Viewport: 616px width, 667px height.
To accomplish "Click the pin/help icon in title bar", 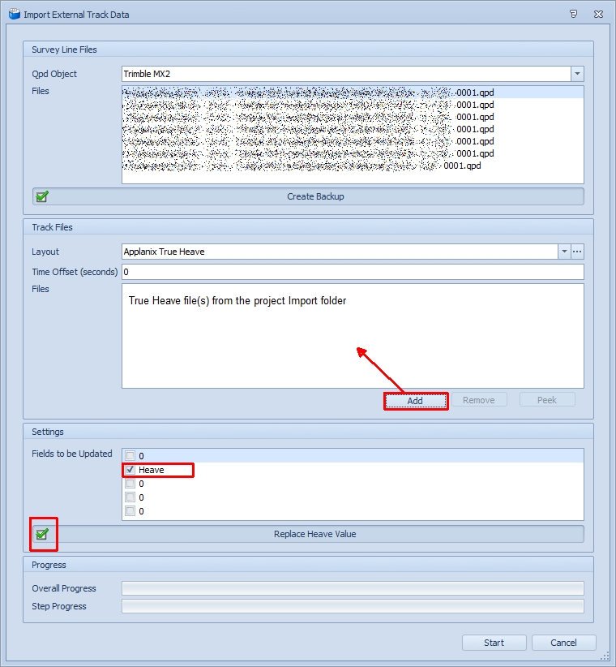I will tap(574, 14).
